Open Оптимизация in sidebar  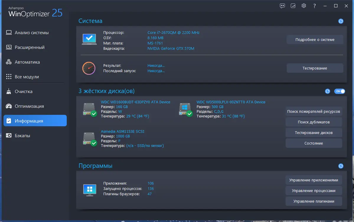(35, 106)
